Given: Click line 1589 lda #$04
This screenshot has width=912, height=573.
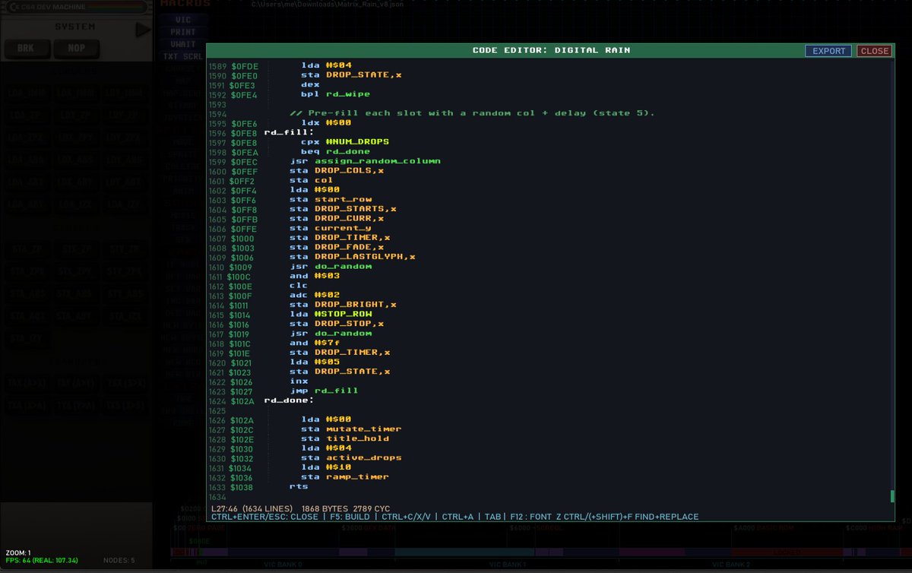Looking at the screenshot, I should tap(326, 65).
